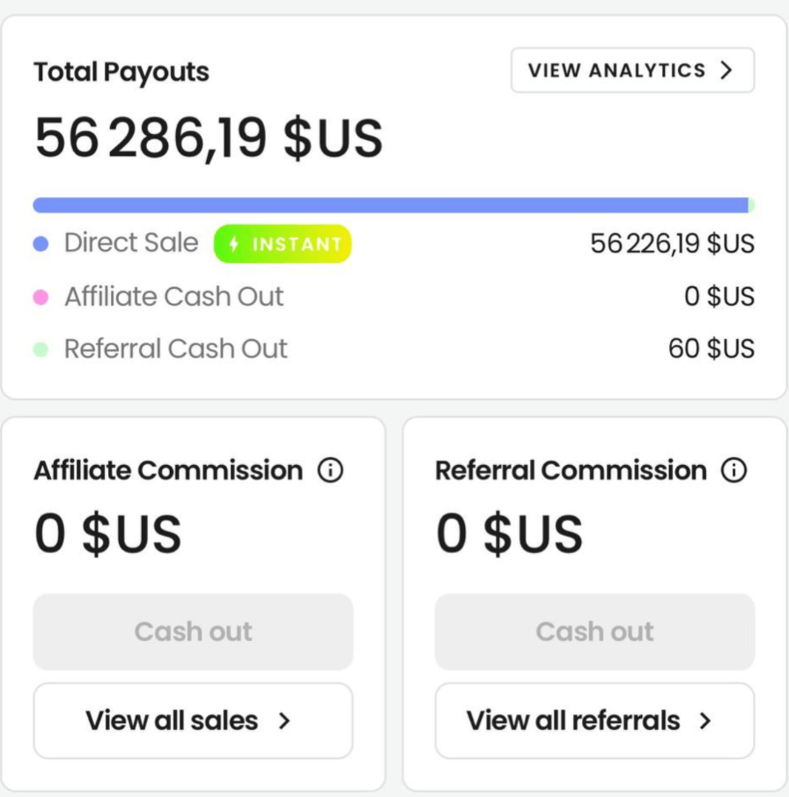This screenshot has width=789, height=797.
Task: Click the Referral Cash Out 60 $US amount
Action: (711, 349)
